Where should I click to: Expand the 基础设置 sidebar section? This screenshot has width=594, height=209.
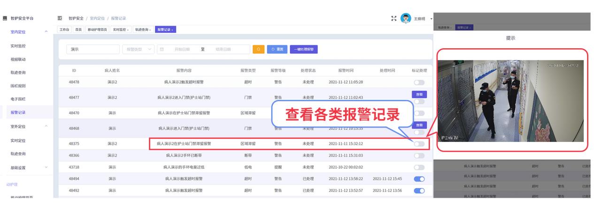pyautogui.click(x=46, y=167)
